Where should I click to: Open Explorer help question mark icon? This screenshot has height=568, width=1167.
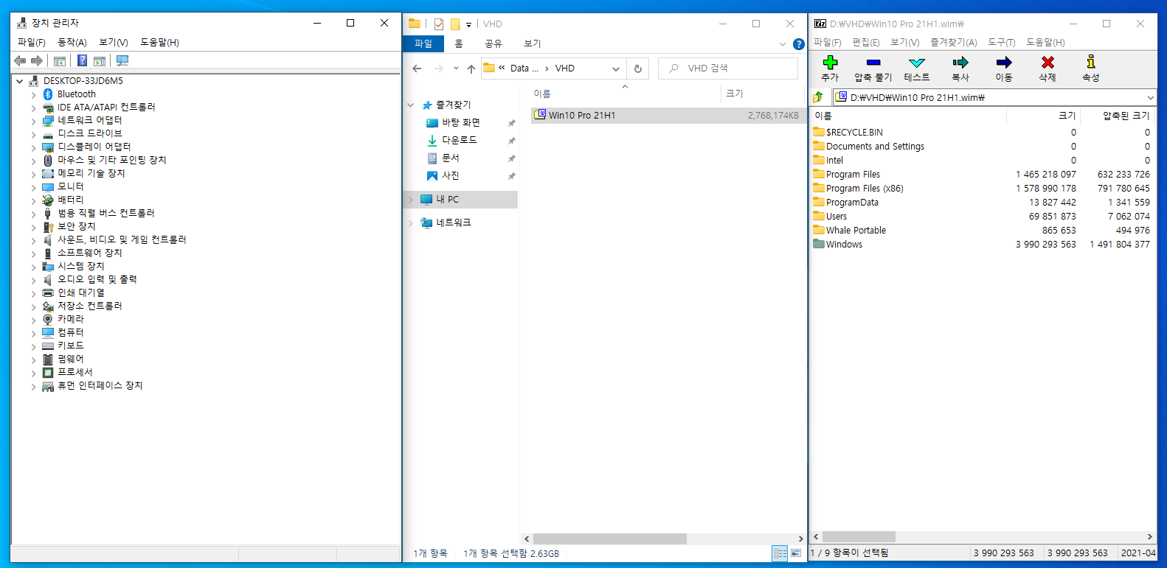point(798,44)
